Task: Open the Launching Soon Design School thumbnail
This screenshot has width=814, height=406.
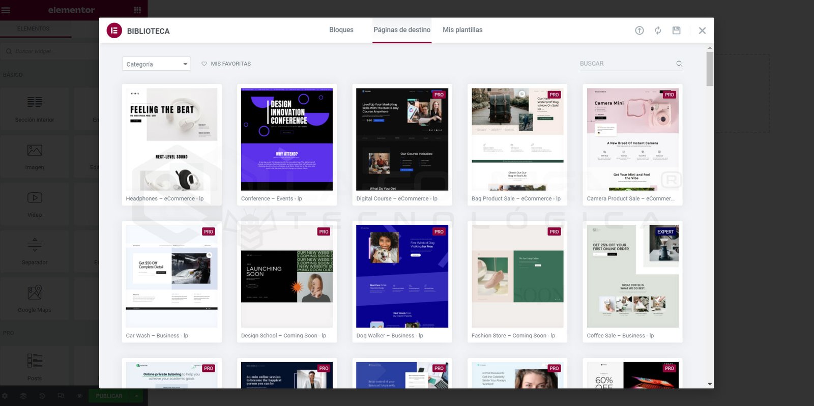Action: (x=287, y=276)
